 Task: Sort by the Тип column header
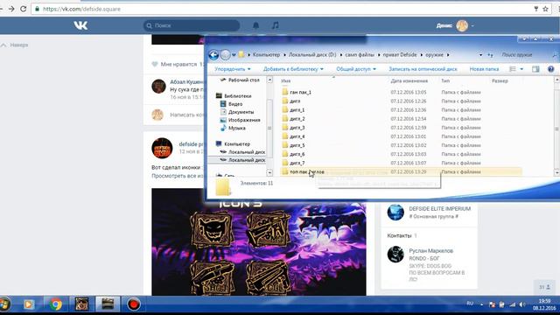[445, 81]
